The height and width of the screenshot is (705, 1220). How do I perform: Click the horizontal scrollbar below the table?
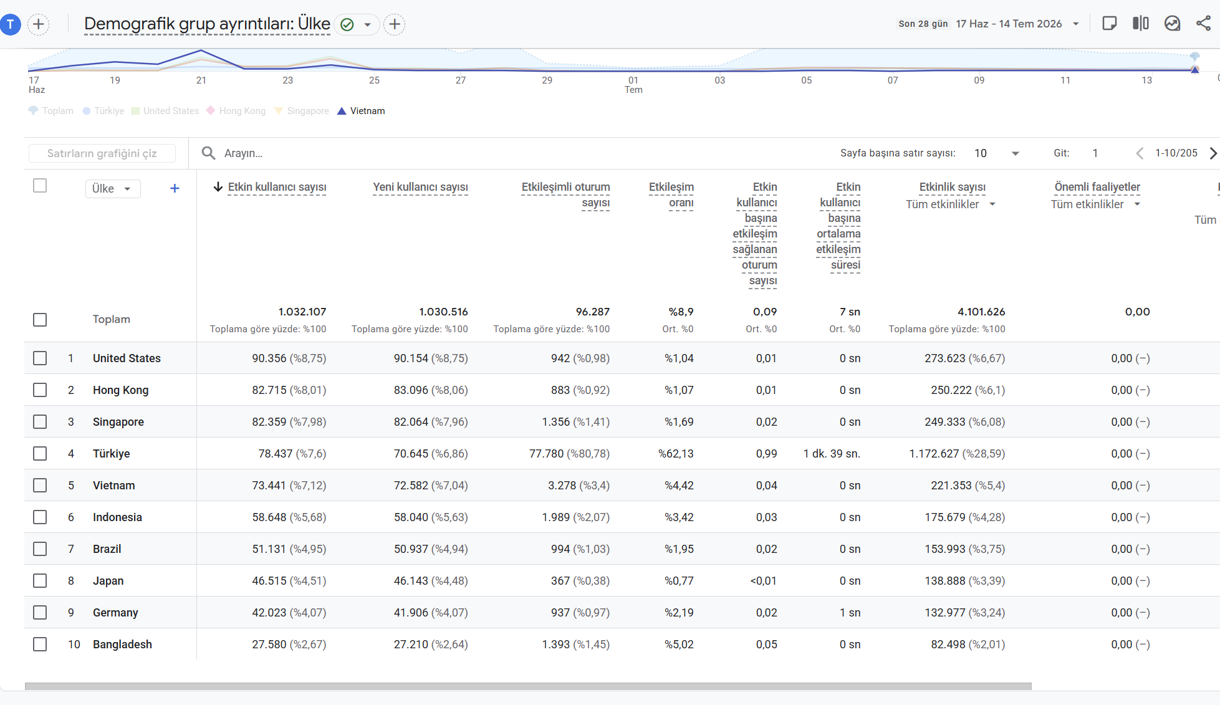click(528, 686)
